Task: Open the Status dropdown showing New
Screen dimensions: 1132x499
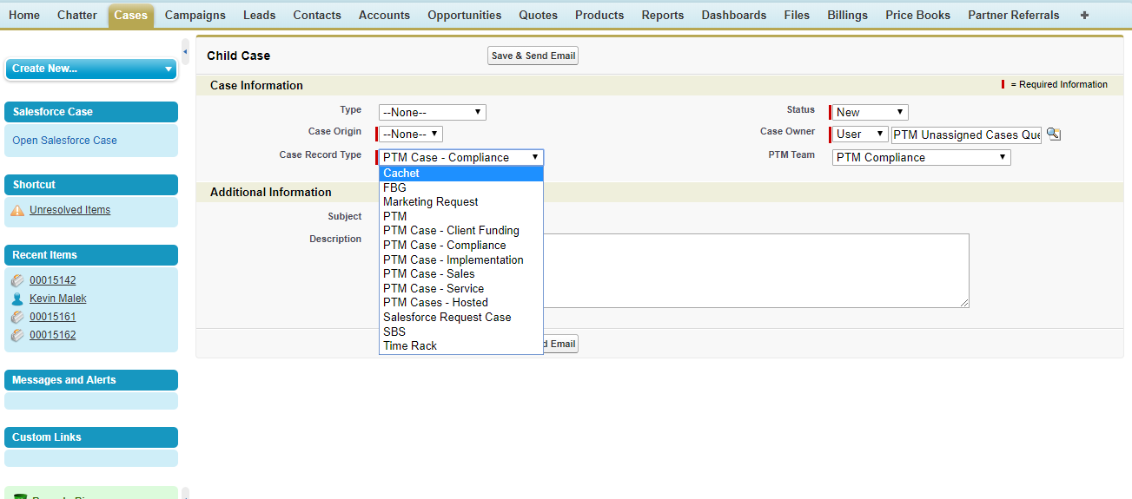Action: 870,112
